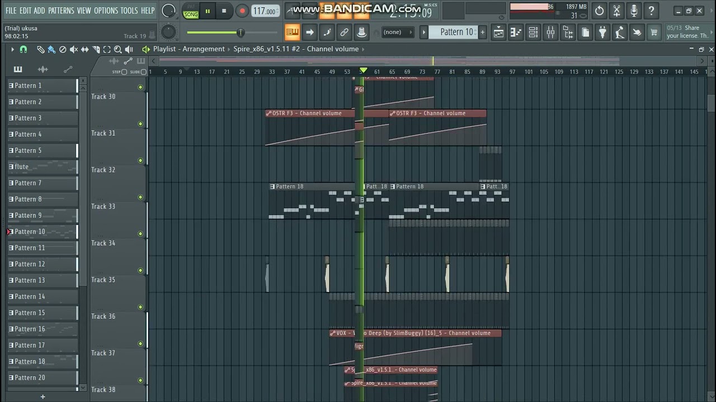Screen dimensions: 716x402
Task: Open the EDIT menu
Action: (25, 11)
